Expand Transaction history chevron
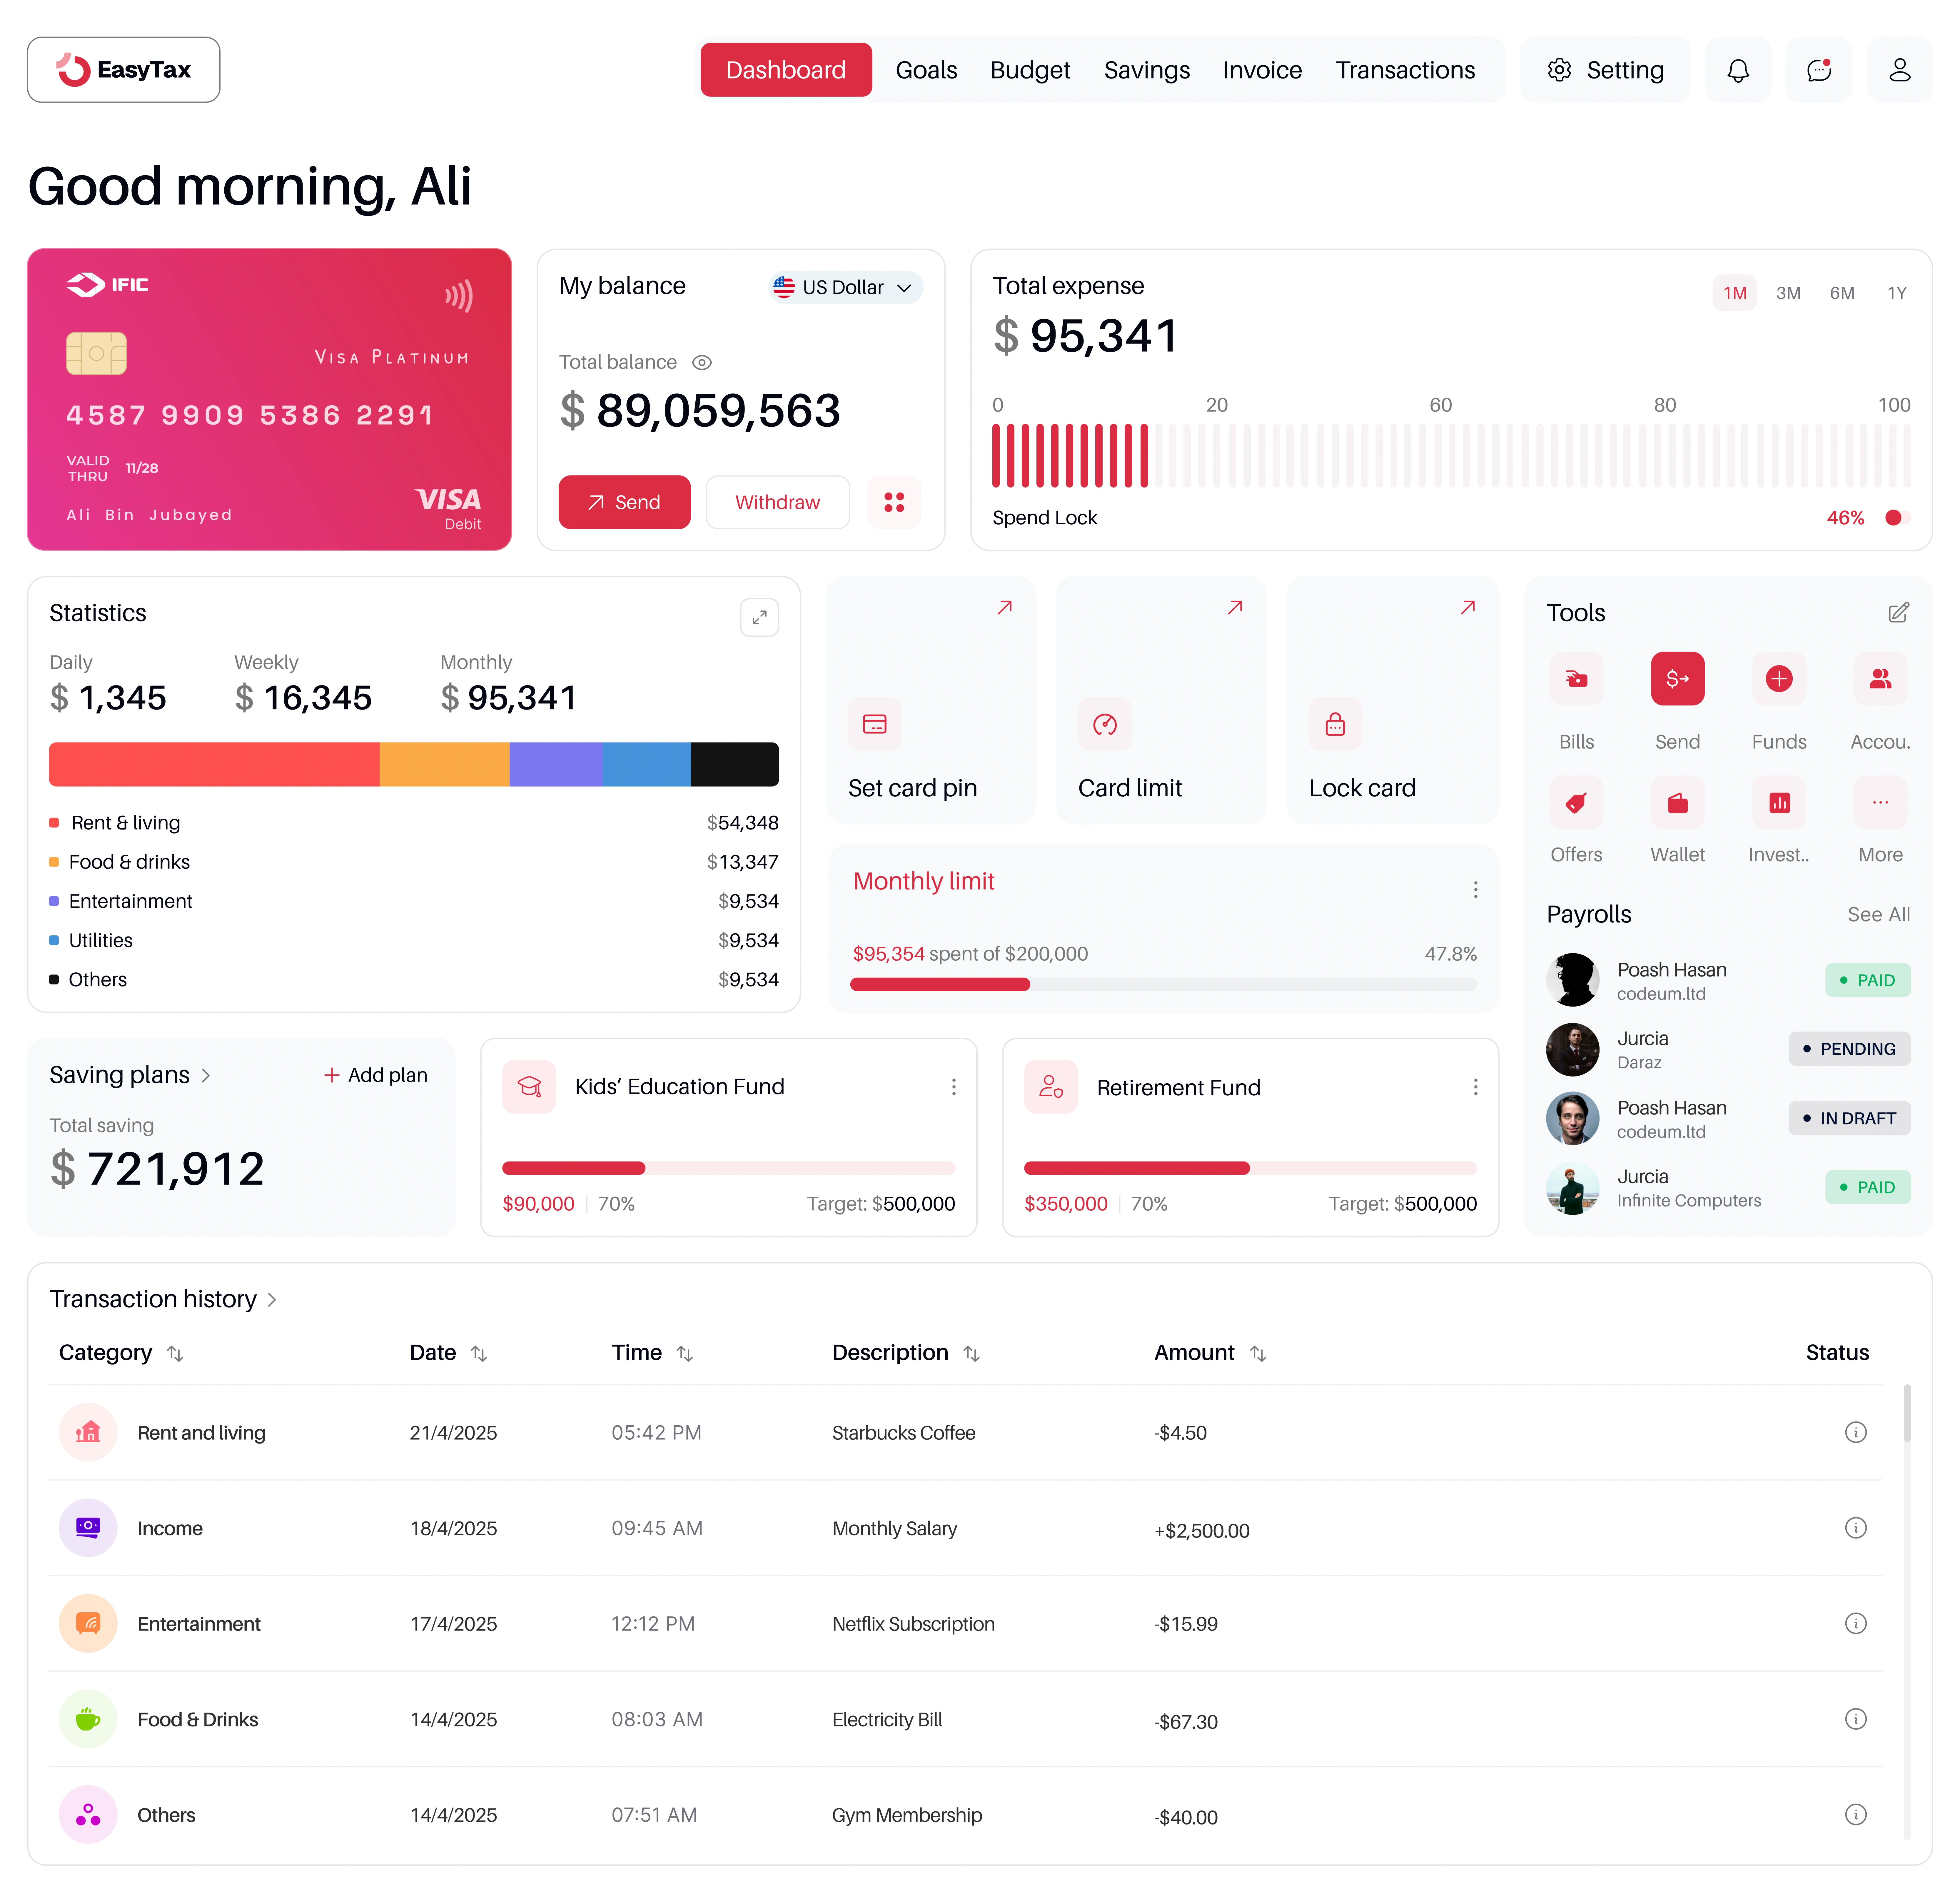 (x=272, y=1300)
